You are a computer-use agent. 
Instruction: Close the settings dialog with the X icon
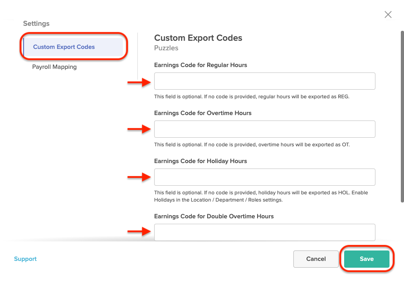pos(388,14)
